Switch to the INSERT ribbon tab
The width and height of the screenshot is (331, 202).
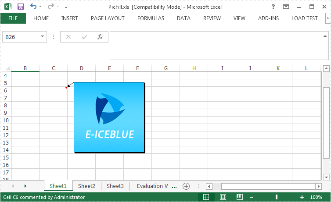click(69, 18)
